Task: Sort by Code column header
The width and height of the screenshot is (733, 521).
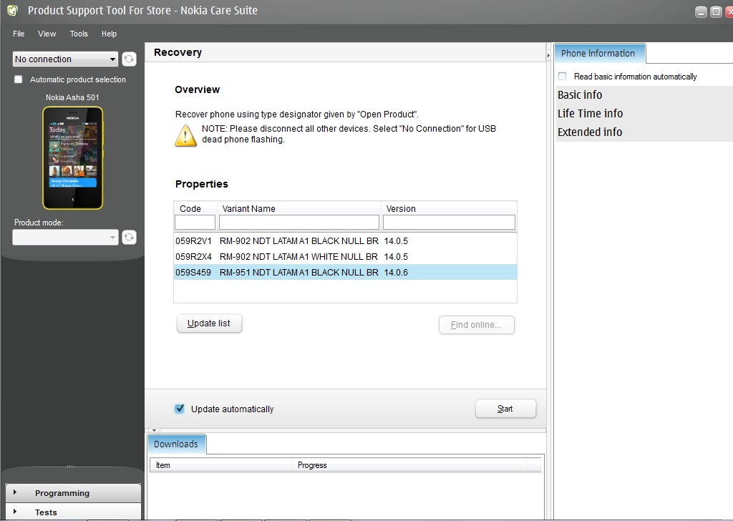Action: pos(195,208)
